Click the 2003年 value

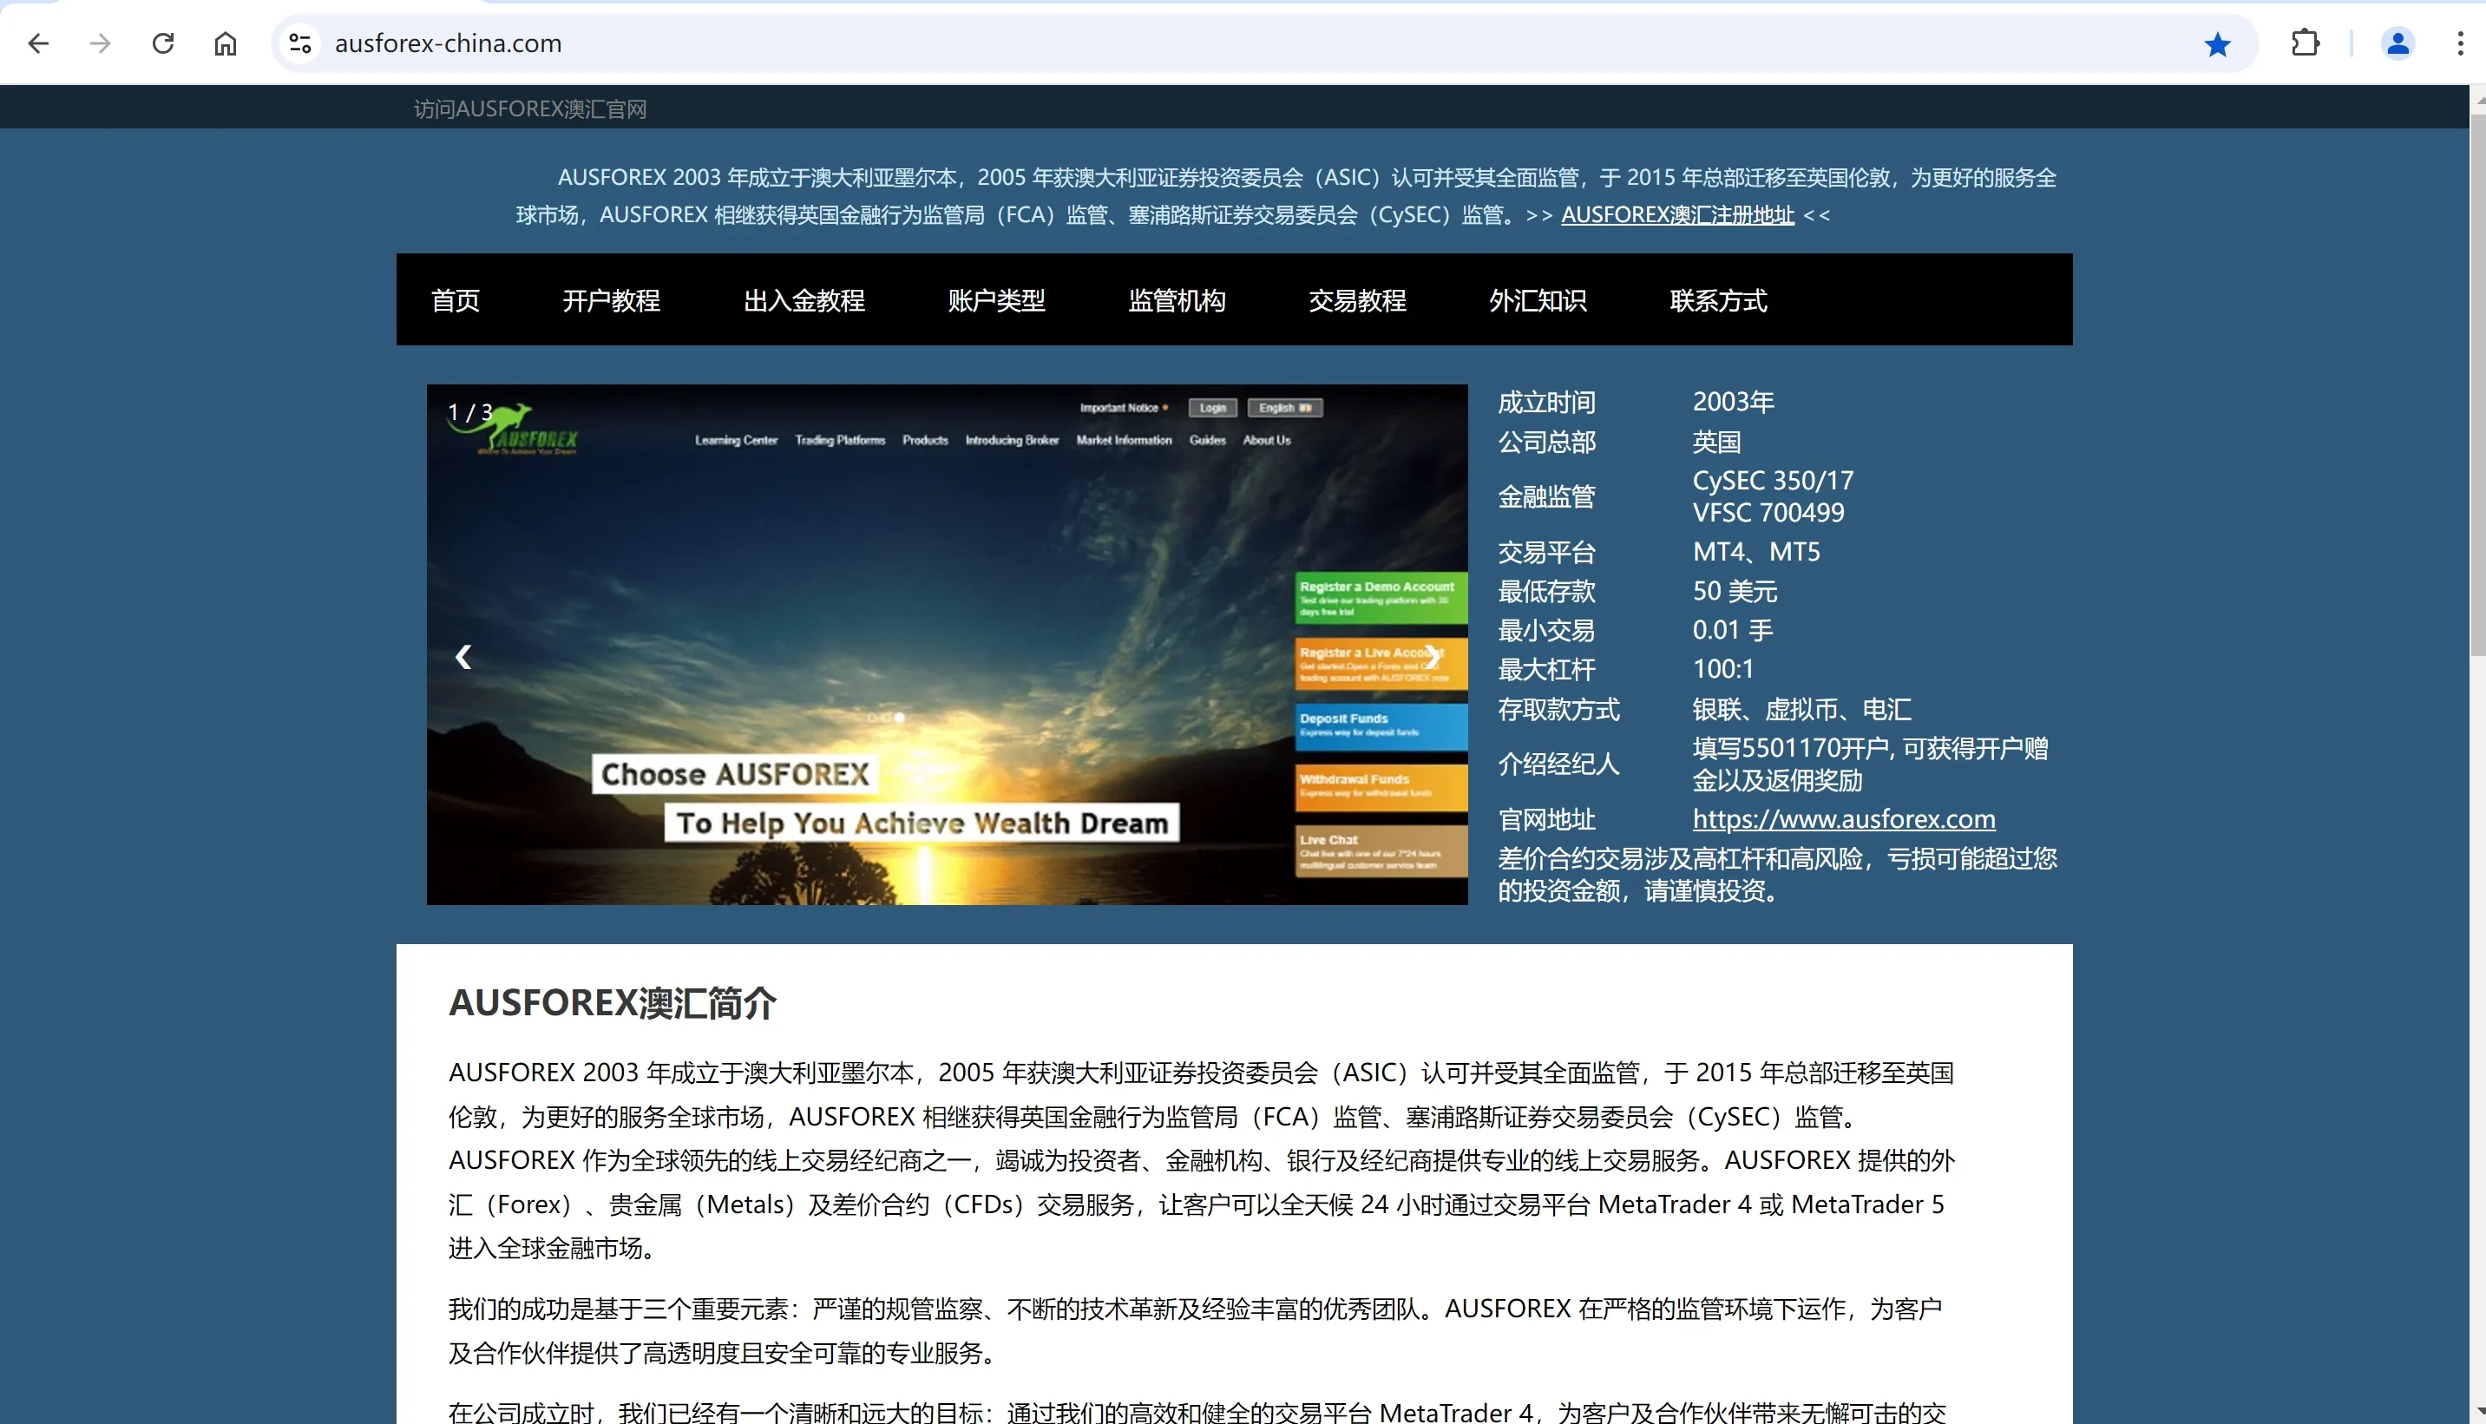pos(1733,402)
